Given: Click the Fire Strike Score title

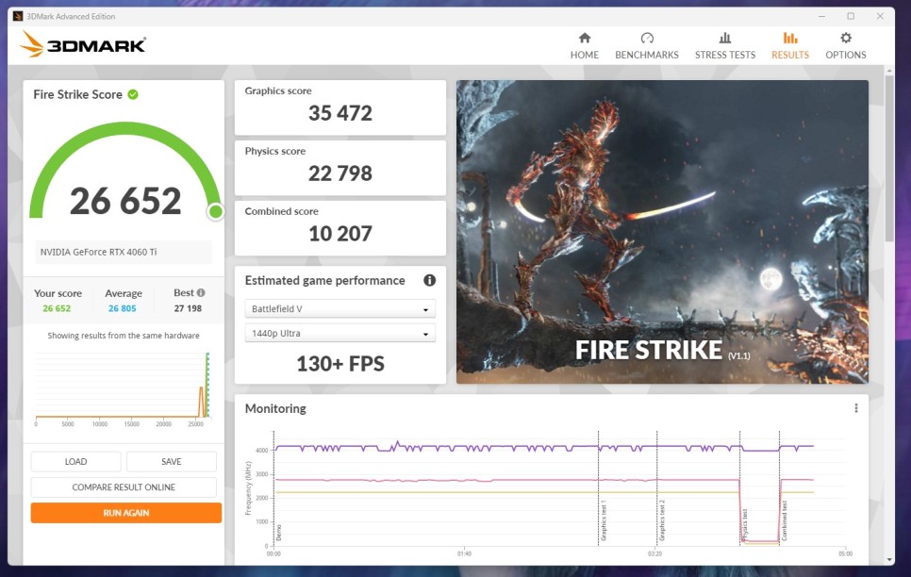Looking at the screenshot, I should click(x=78, y=94).
